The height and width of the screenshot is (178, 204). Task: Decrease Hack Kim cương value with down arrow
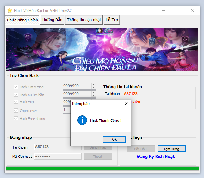93,88
